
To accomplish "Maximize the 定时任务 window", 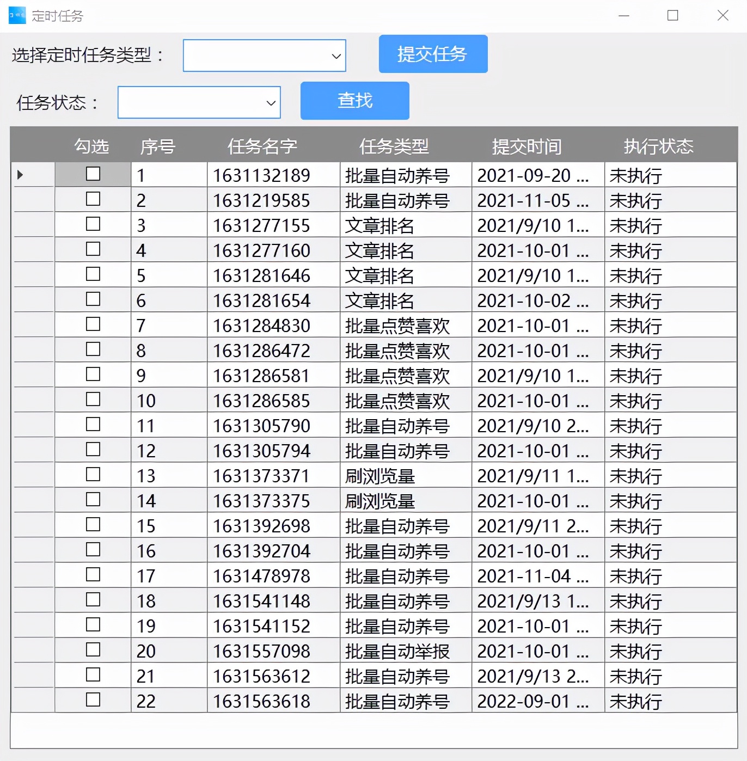I will point(673,16).
